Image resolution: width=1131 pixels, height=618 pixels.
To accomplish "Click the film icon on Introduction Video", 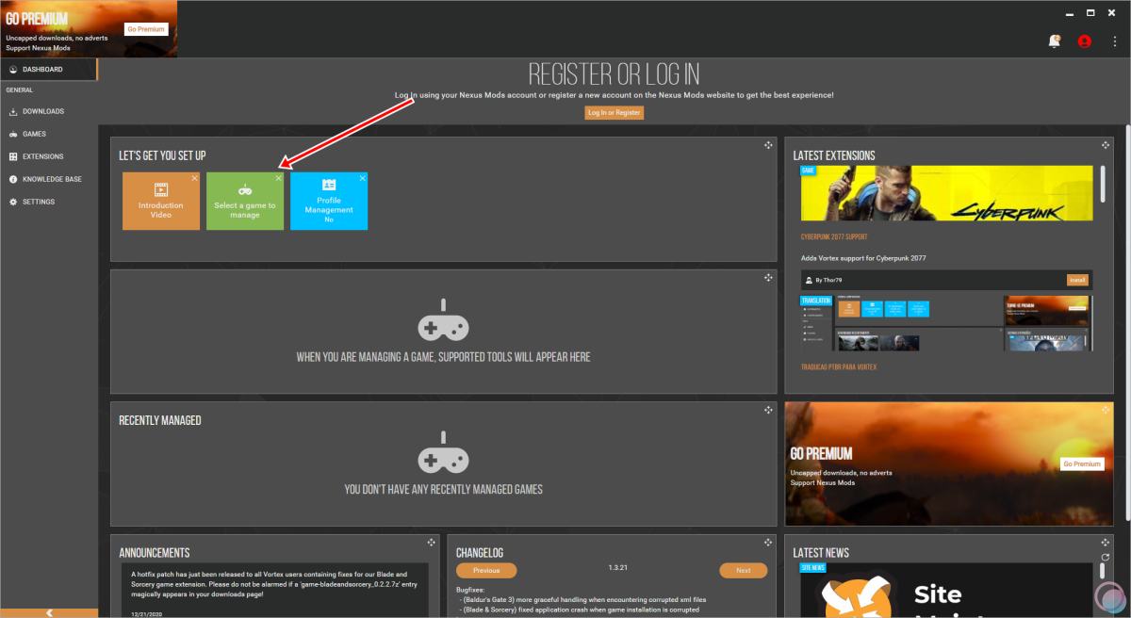I will [x=161, y=189].
